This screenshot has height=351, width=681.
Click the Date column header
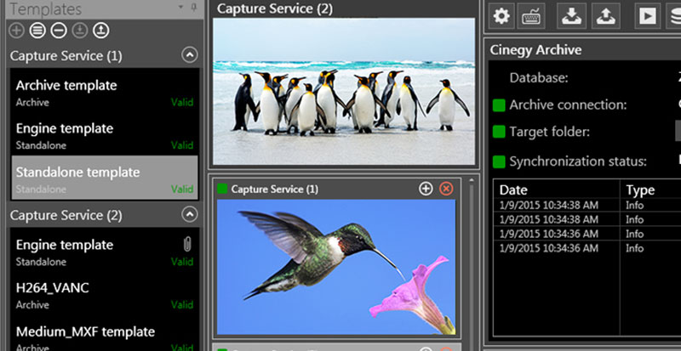(557, 190)
